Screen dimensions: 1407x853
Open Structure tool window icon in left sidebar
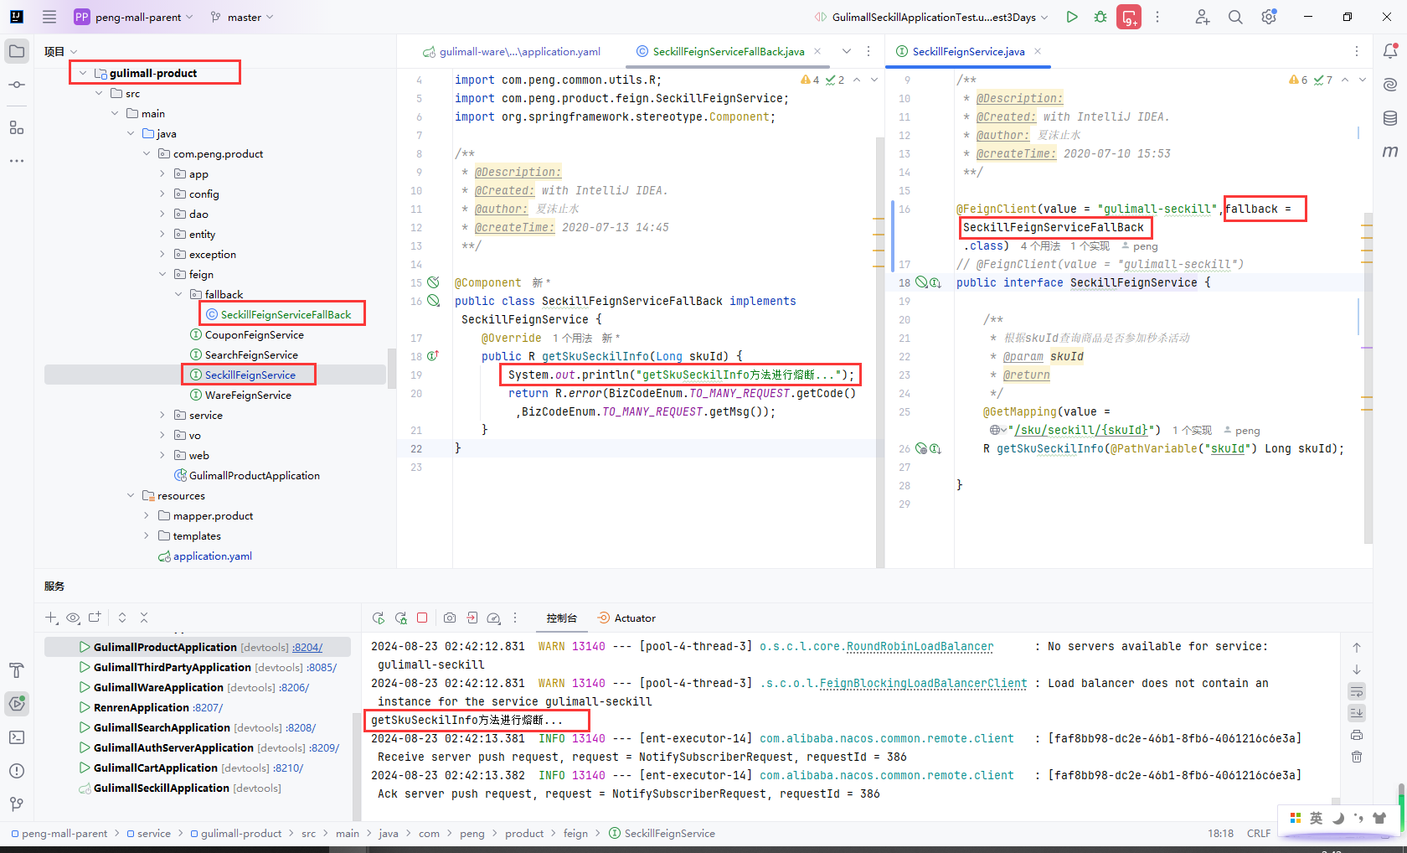click(x=17, y=127)
